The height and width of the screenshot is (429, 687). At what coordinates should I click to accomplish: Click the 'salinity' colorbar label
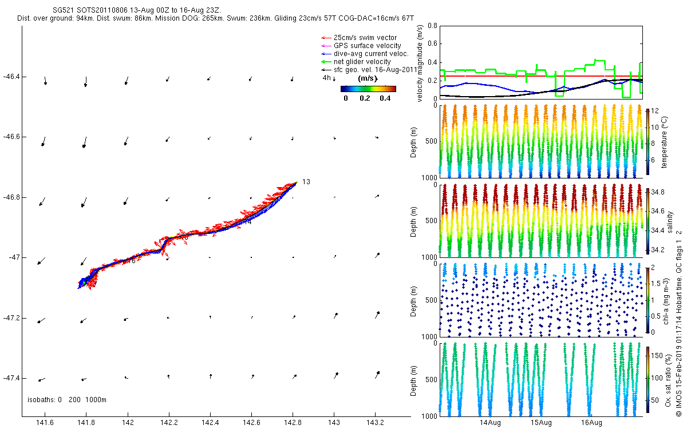tap(670, 221)
